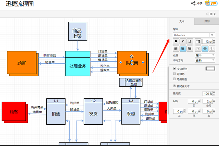Select the 销售 process box
Screen dimensions: 219x146
(56, 111)
